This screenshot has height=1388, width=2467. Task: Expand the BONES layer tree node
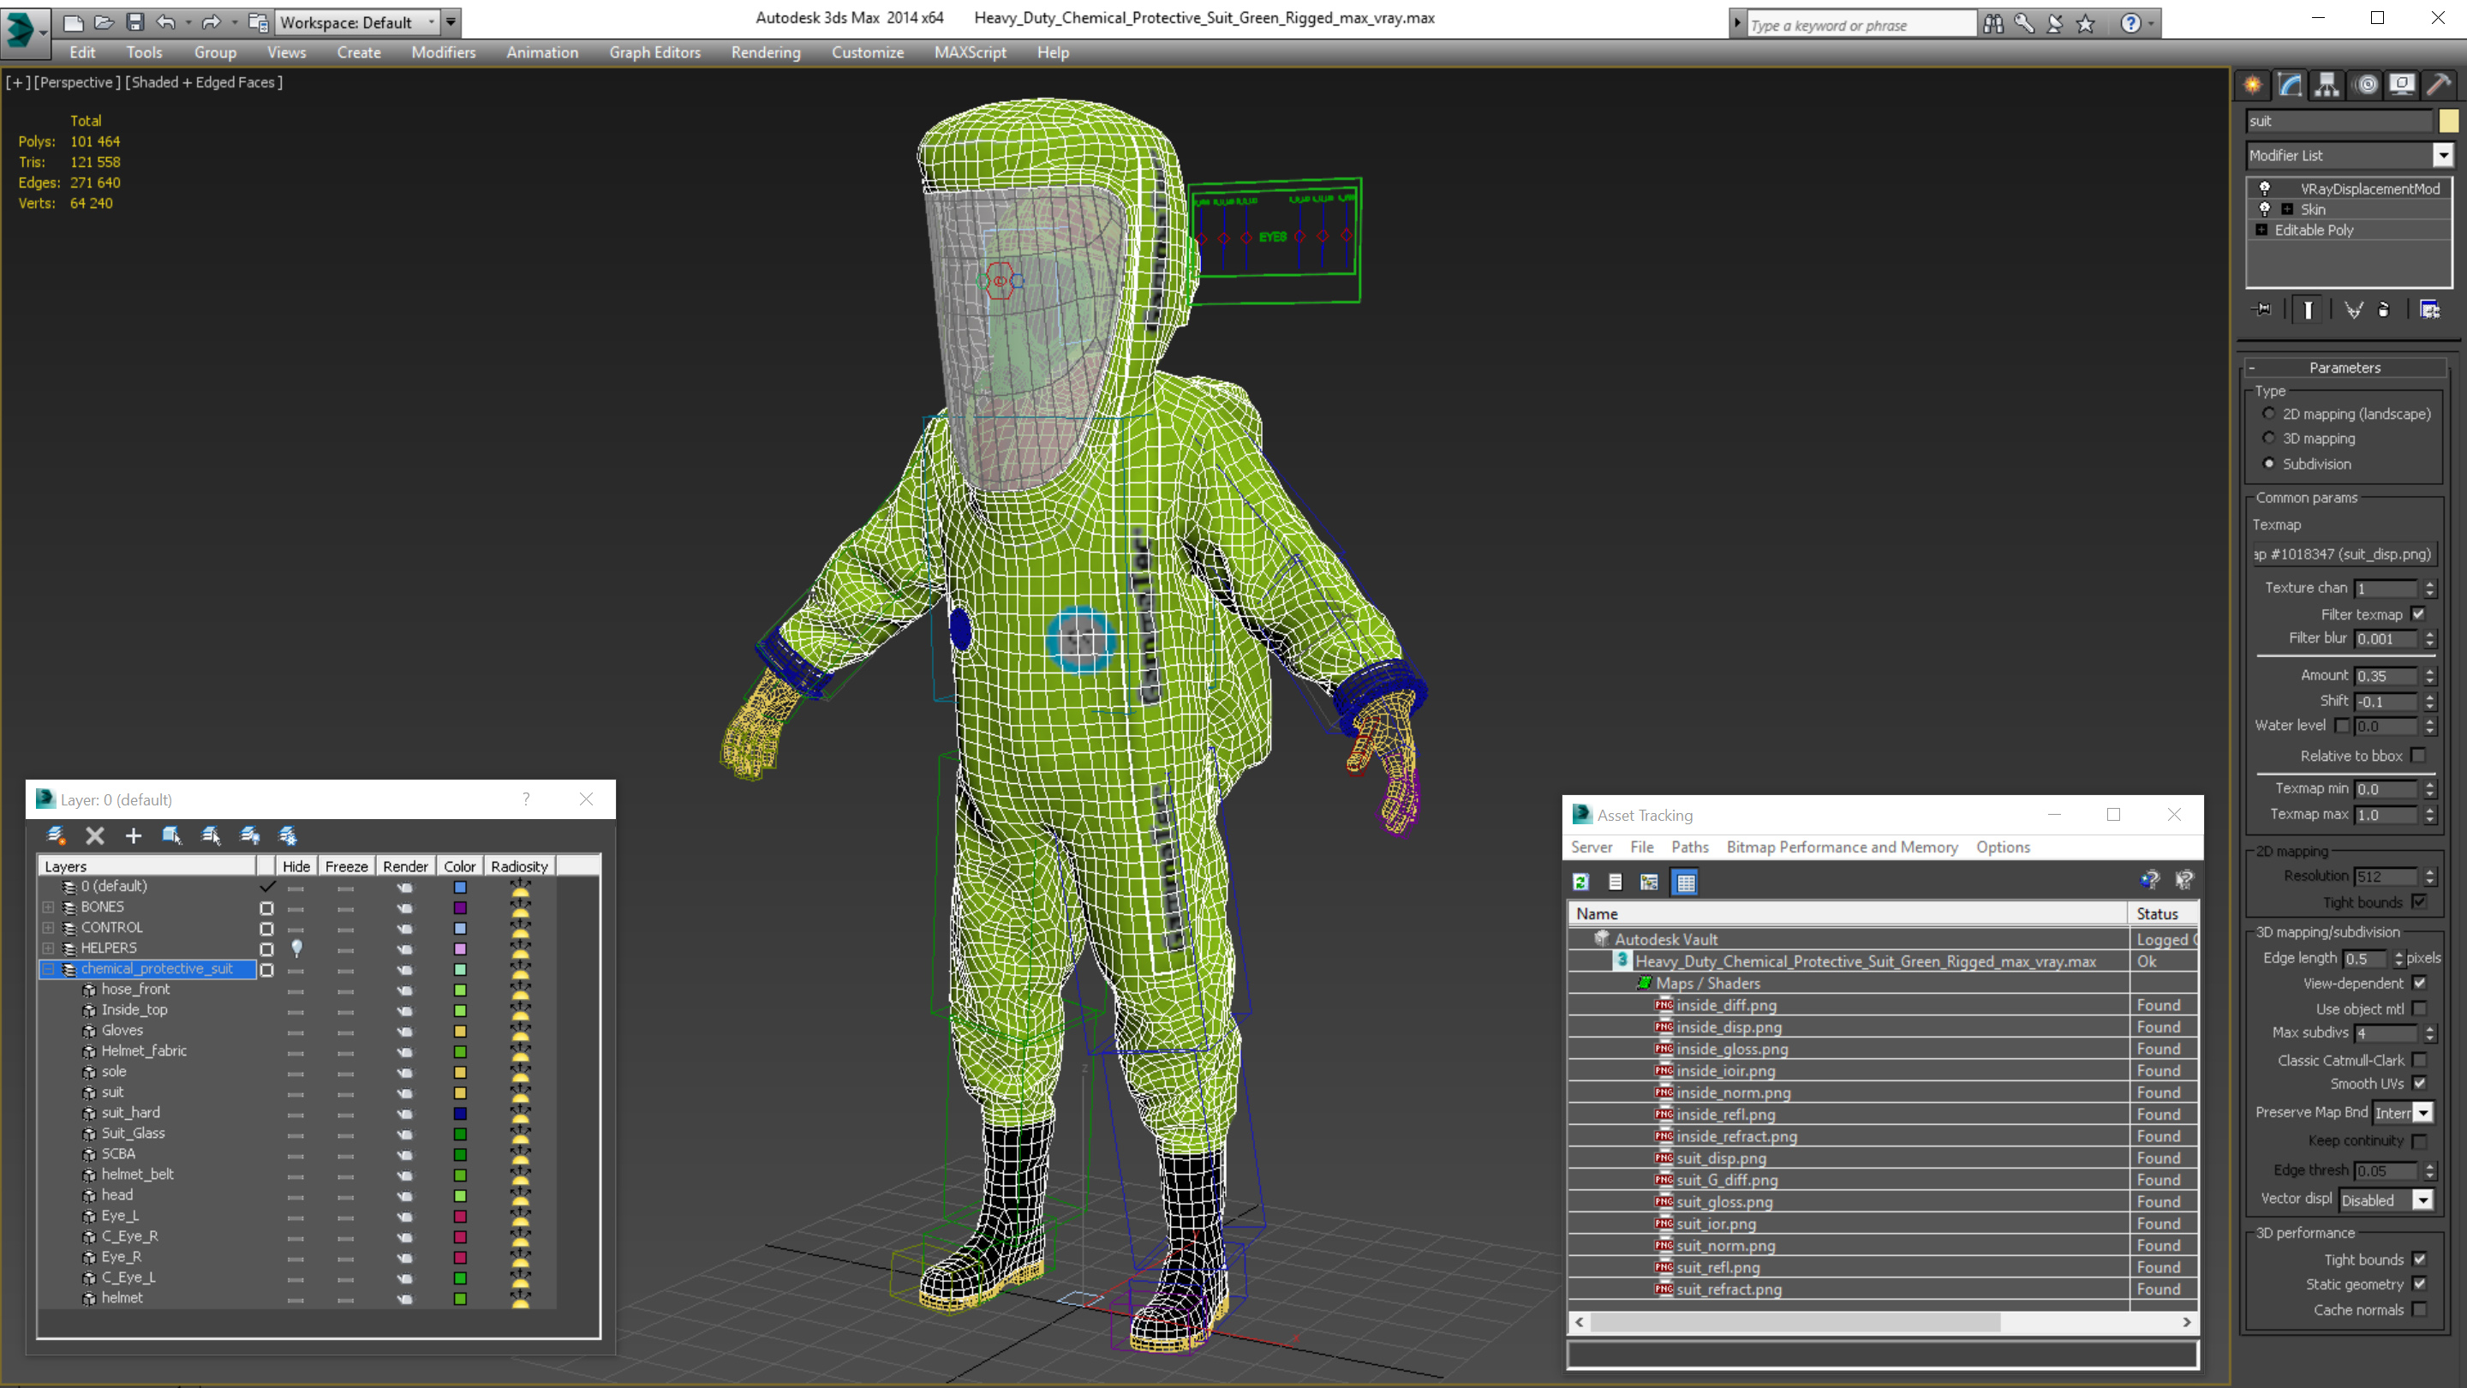point(48,906)
